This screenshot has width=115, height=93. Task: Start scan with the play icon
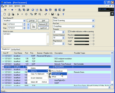[x=18, y=14]
